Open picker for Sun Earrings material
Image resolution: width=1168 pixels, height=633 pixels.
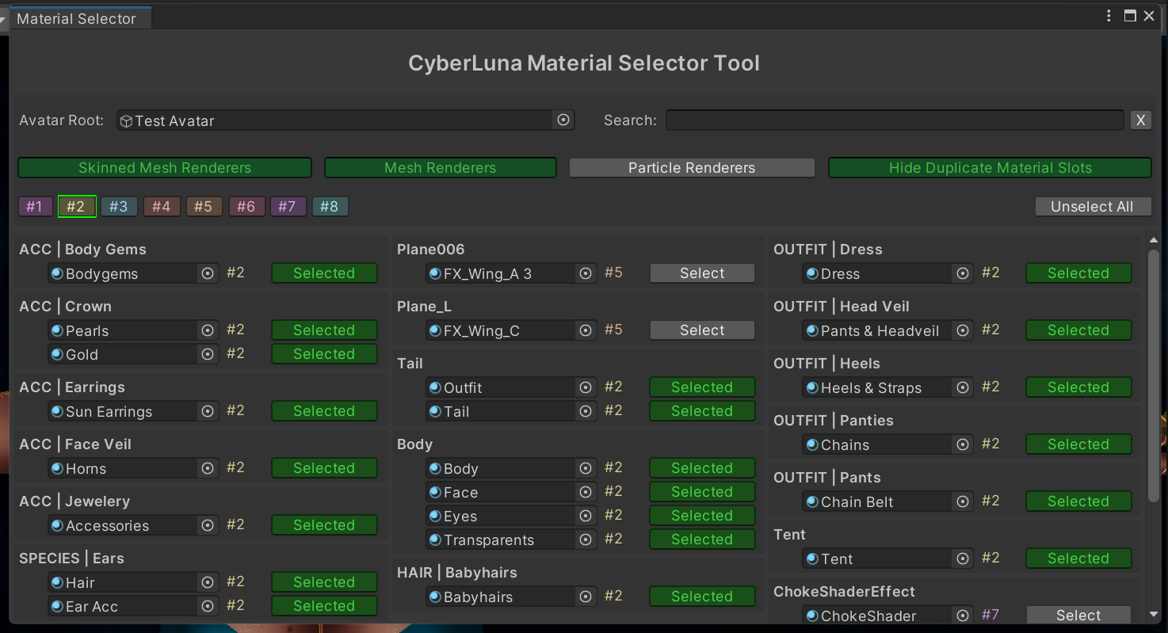coord(208,411)
